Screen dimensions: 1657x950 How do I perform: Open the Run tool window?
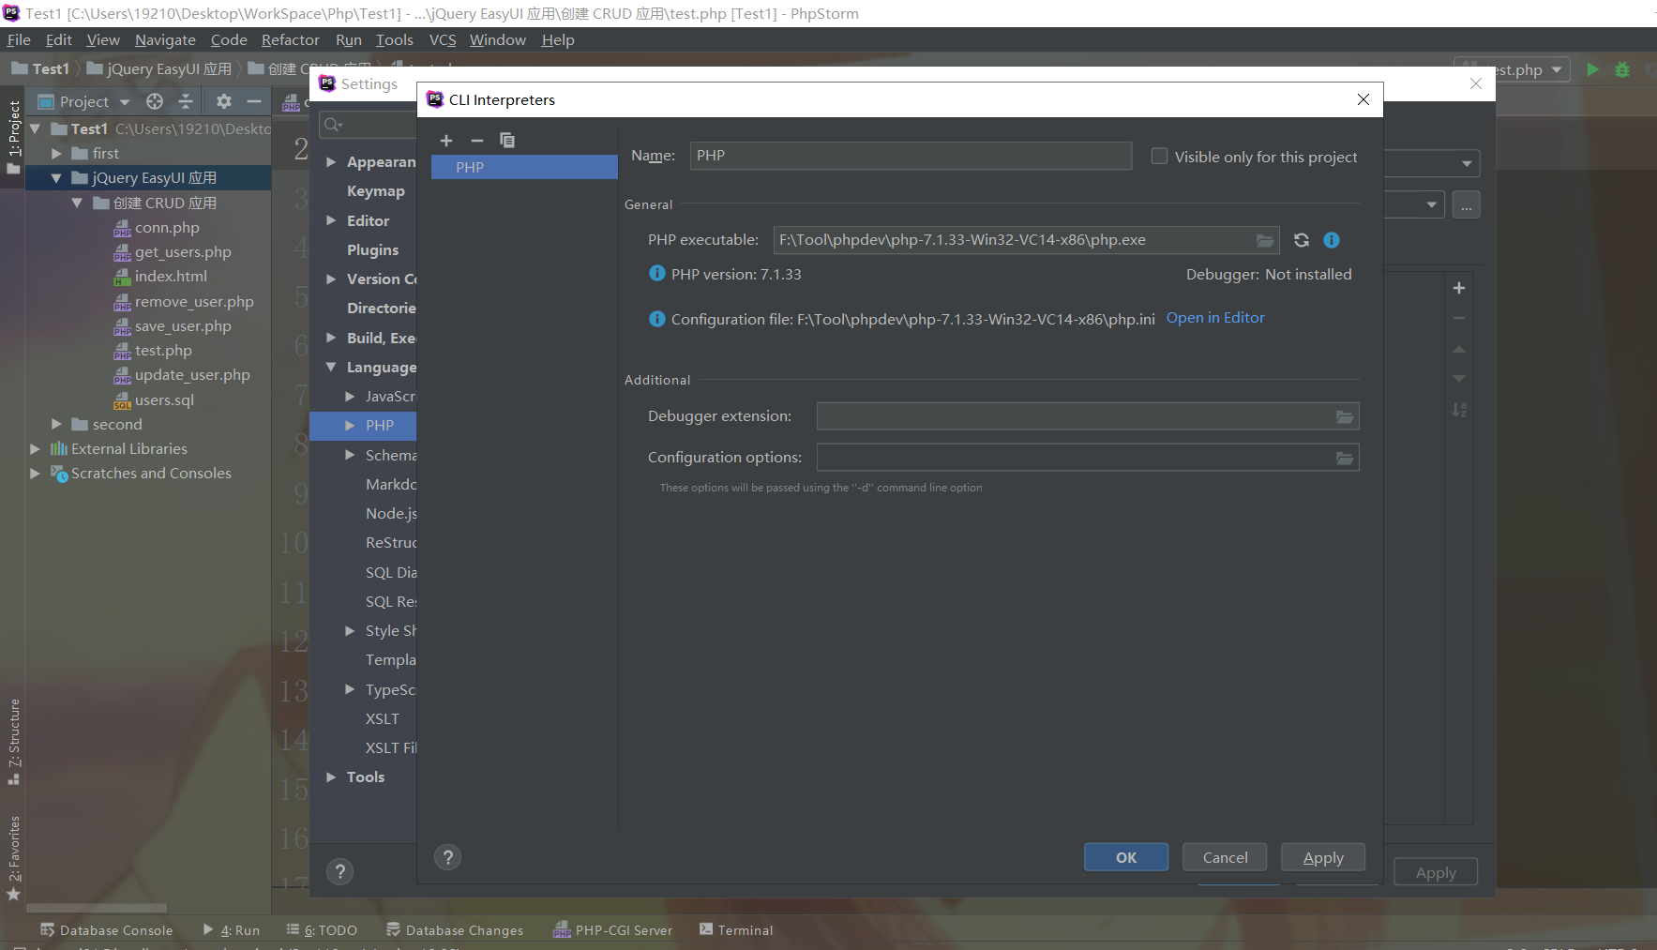(x=232, y=930)
